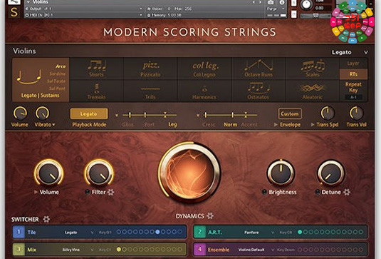Select the Tremolo articulation
The height and width of the screenshot is (259, 381).
coord(97,91)
